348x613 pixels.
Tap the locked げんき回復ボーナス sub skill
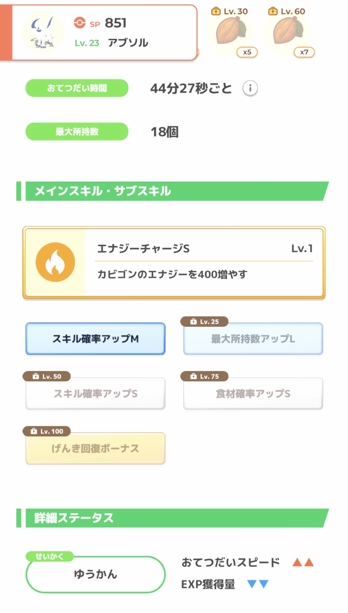click(x=95, y=448)
